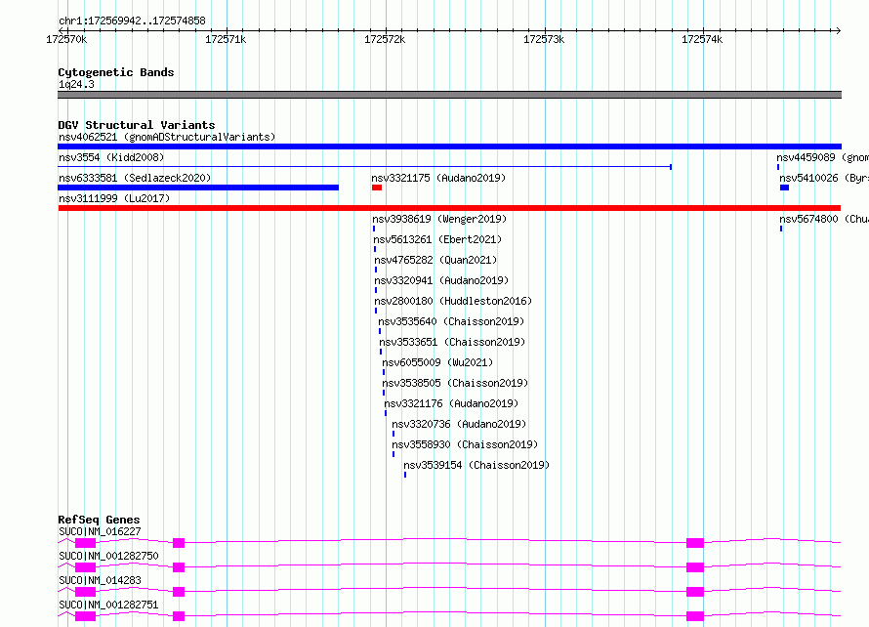Open variant nsv3320941 (Audano2019)

click(441, 280)
